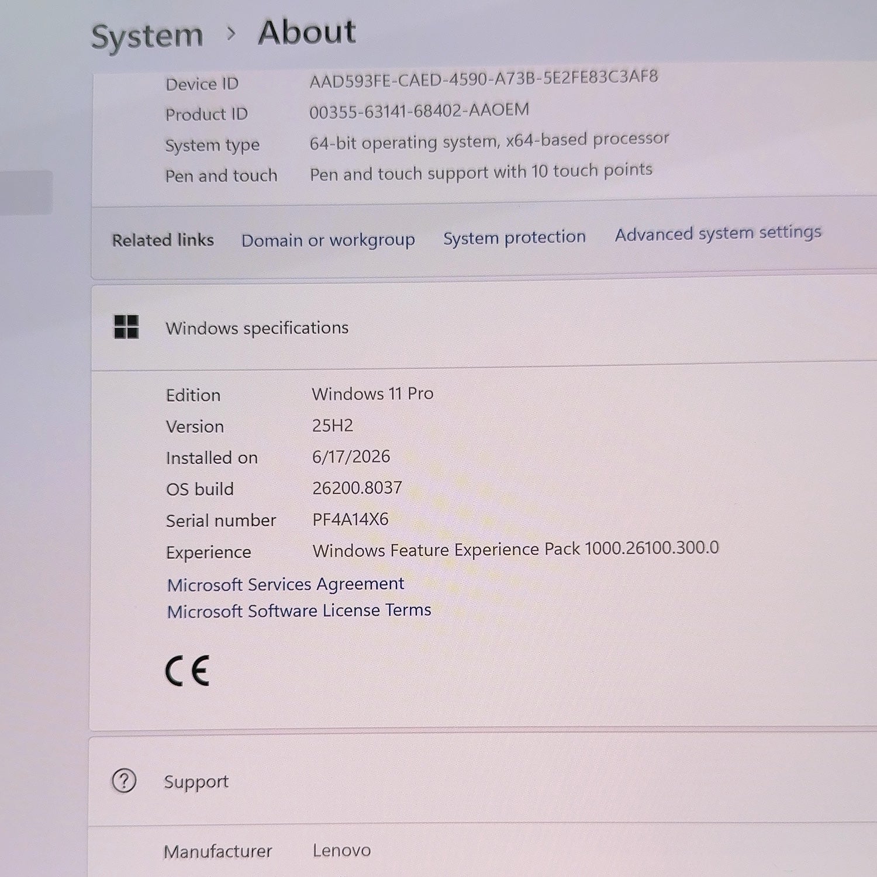Click the Experience label
Image resolution: width=877 pixels, height=877 pixels.
coord(209,553)
